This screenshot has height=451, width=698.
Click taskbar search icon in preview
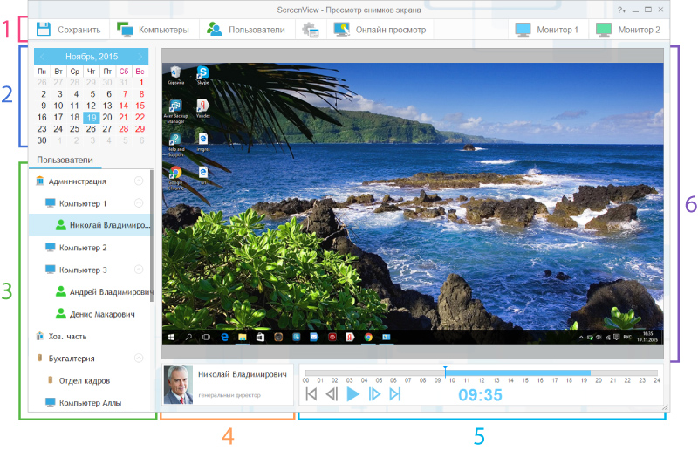coord(188,338)
